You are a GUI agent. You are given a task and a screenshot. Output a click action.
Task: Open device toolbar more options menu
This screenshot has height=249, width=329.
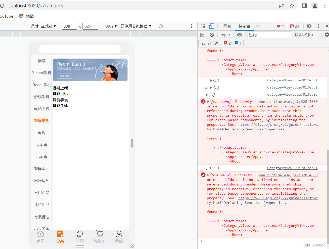tap(191, 26)
